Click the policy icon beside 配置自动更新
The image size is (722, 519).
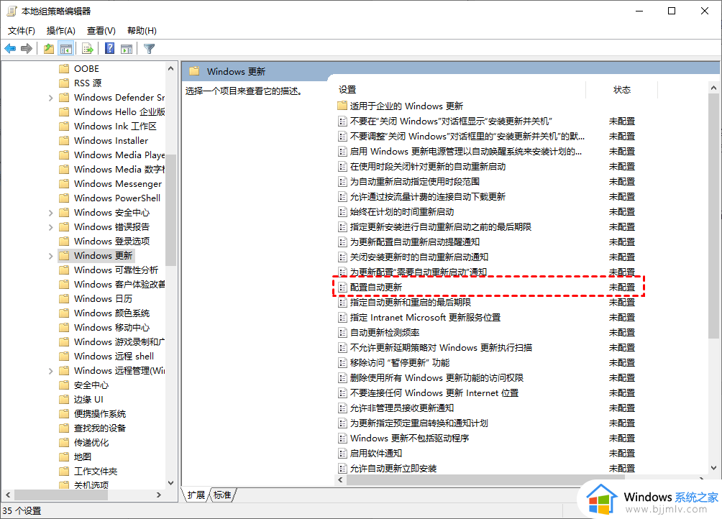(342, 288)
